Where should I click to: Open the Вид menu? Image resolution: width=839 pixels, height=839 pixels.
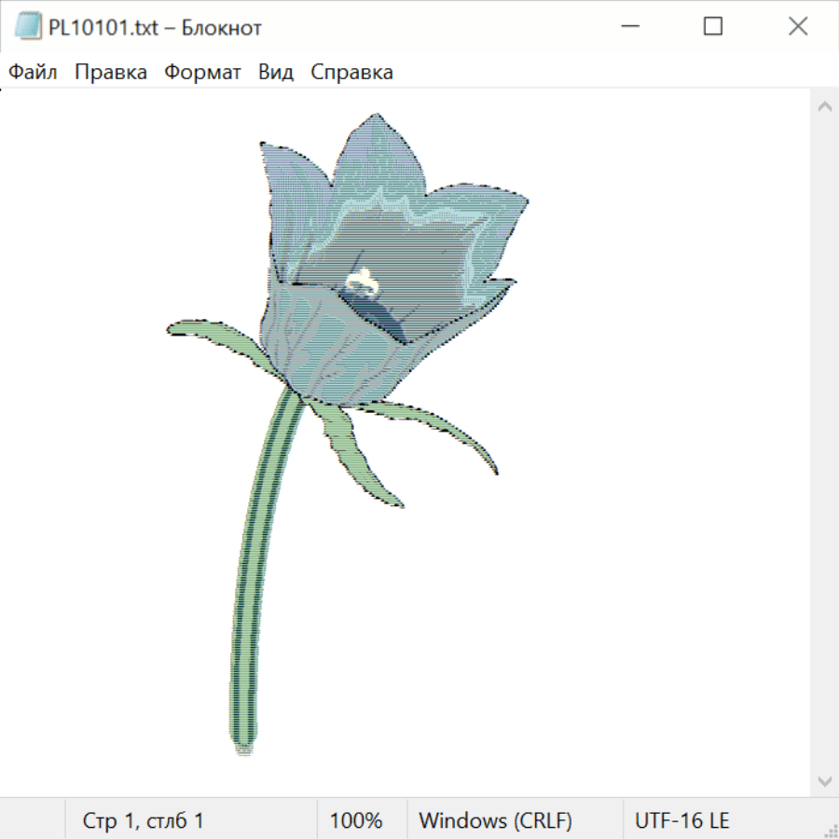[276, 73]
